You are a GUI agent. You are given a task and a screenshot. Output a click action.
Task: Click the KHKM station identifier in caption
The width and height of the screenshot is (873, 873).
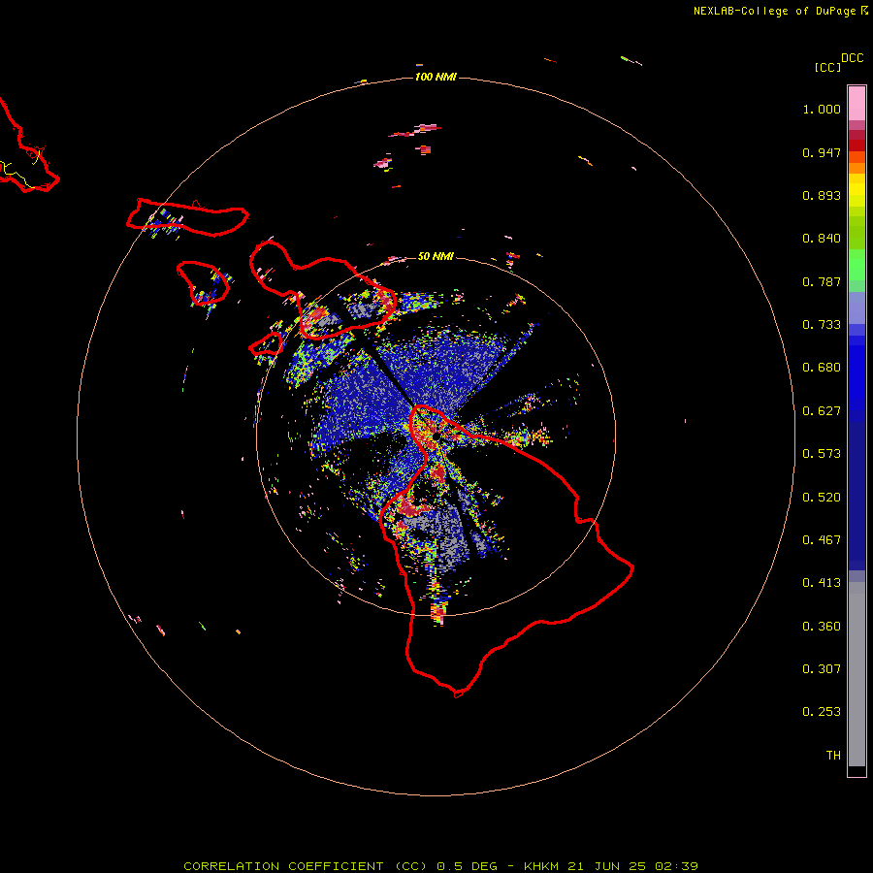coord(541,866)
